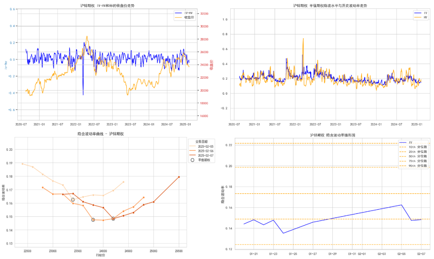Click the 行权价 x-axis label
Viewport: 434px width, 259px height.
(100, 255)
